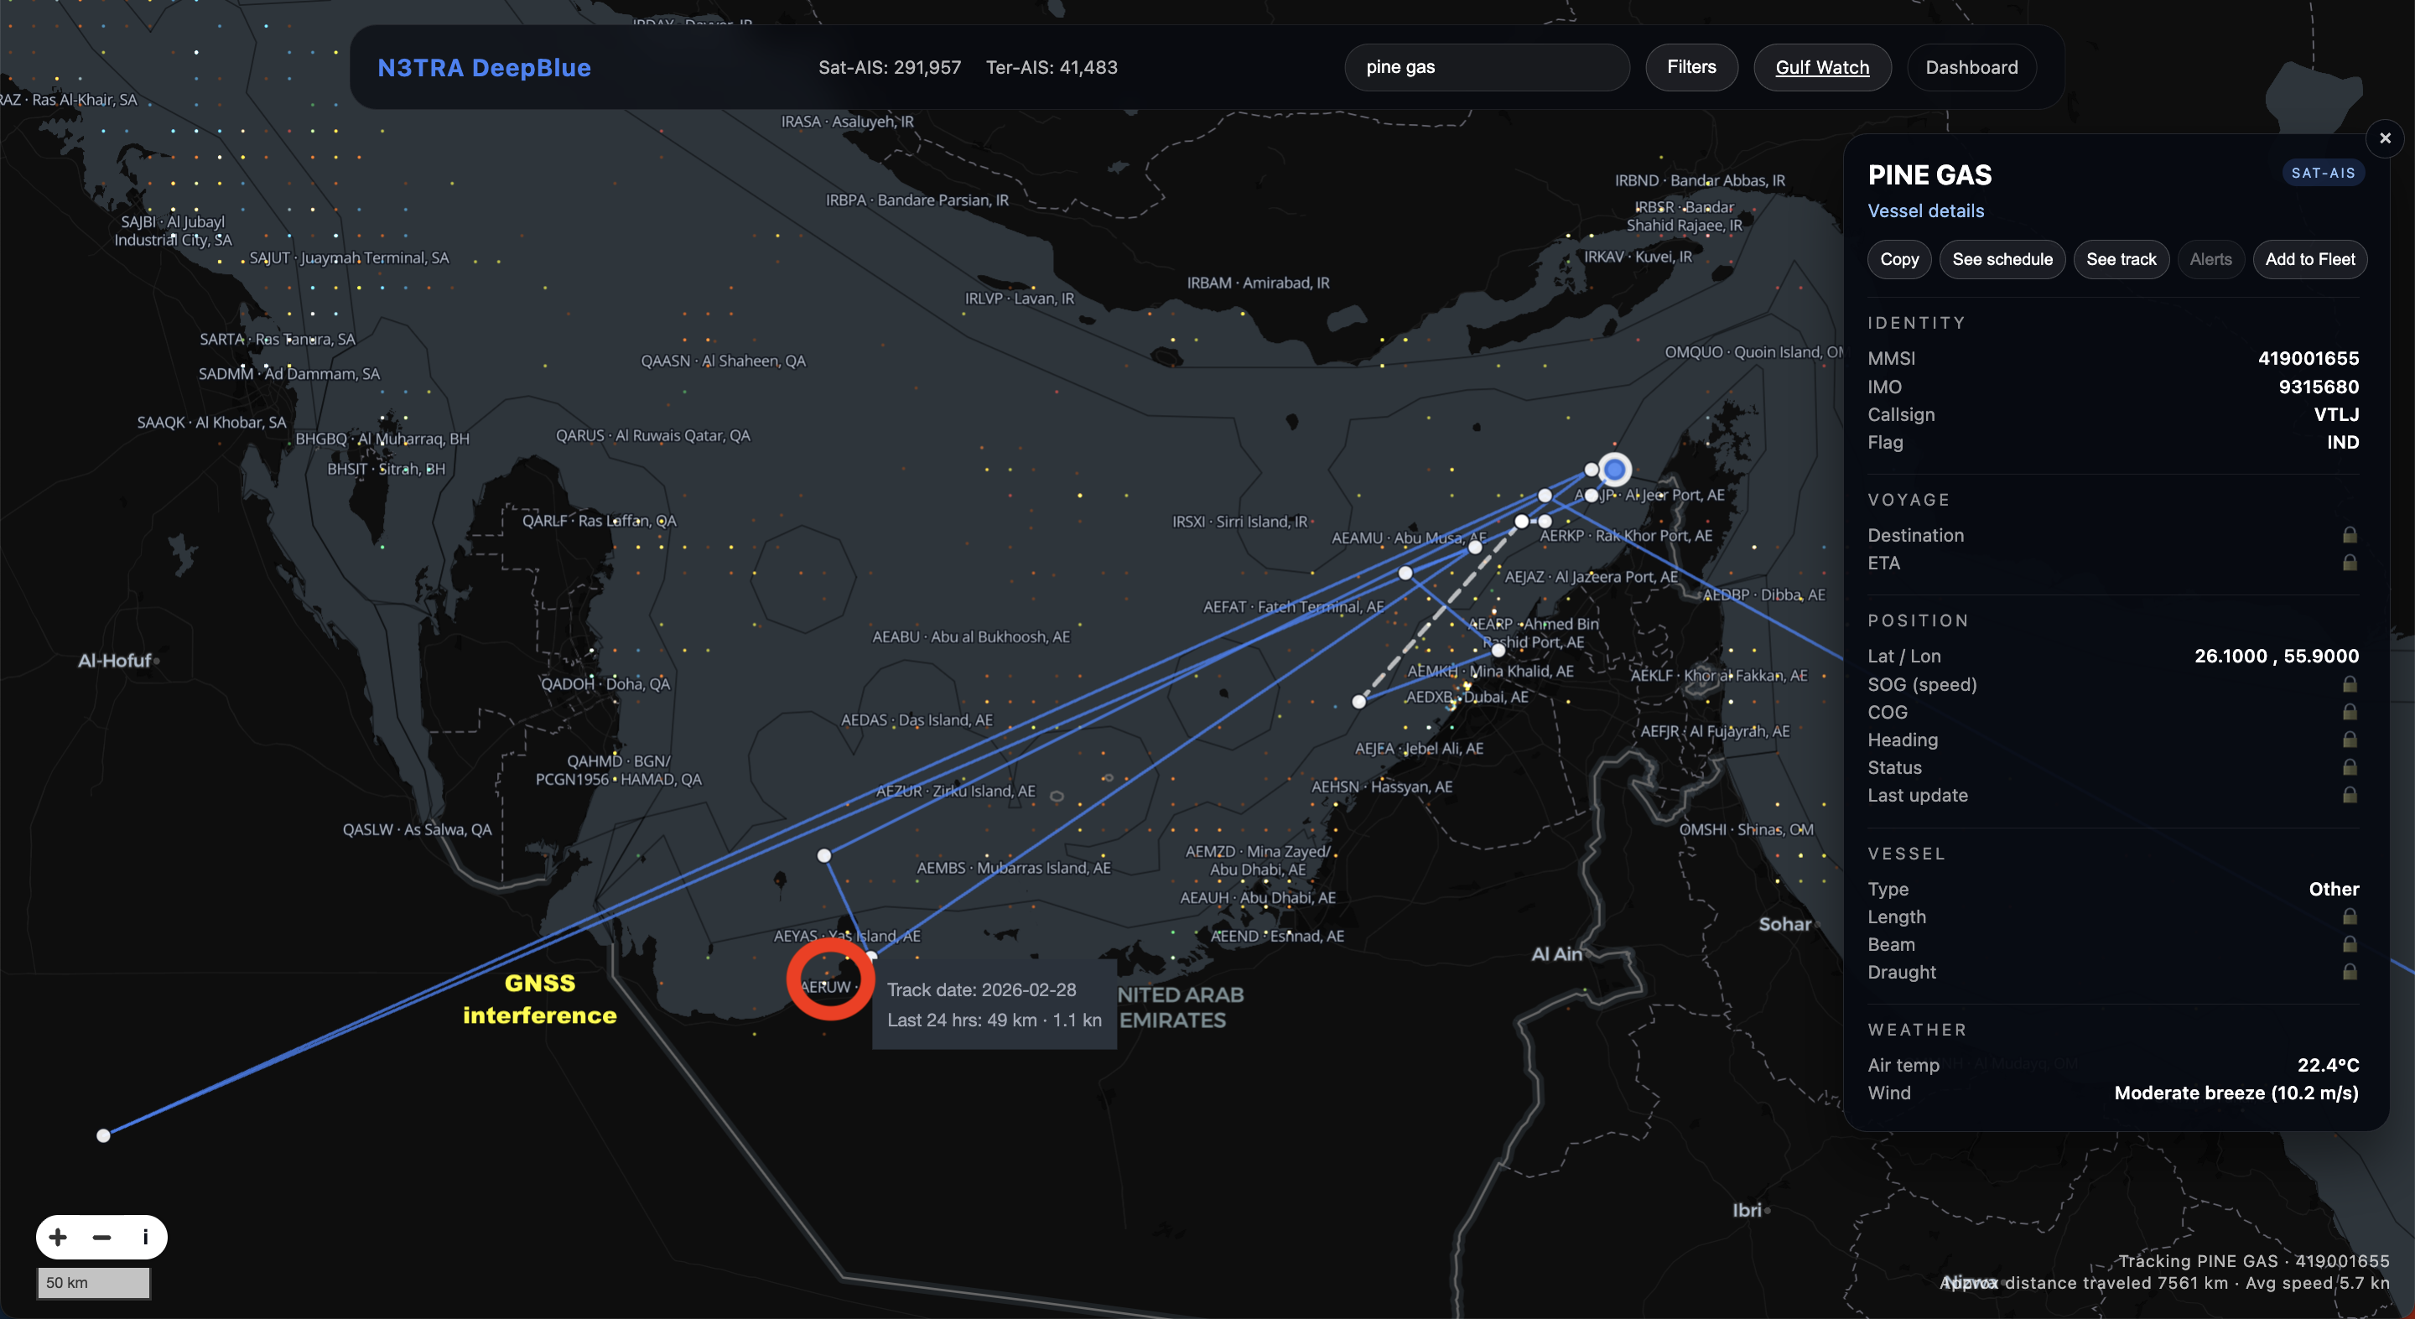Click the See track button
2415x1319 pixels.
click(2121, 260)
